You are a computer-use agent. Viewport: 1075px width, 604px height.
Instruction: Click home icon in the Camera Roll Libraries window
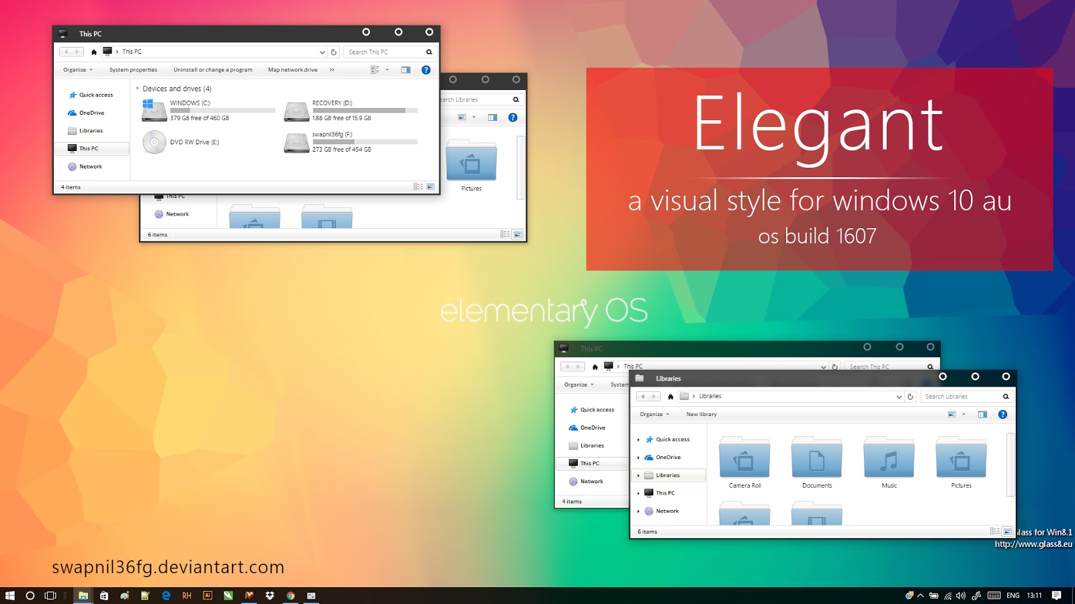(x=671, y=397)
